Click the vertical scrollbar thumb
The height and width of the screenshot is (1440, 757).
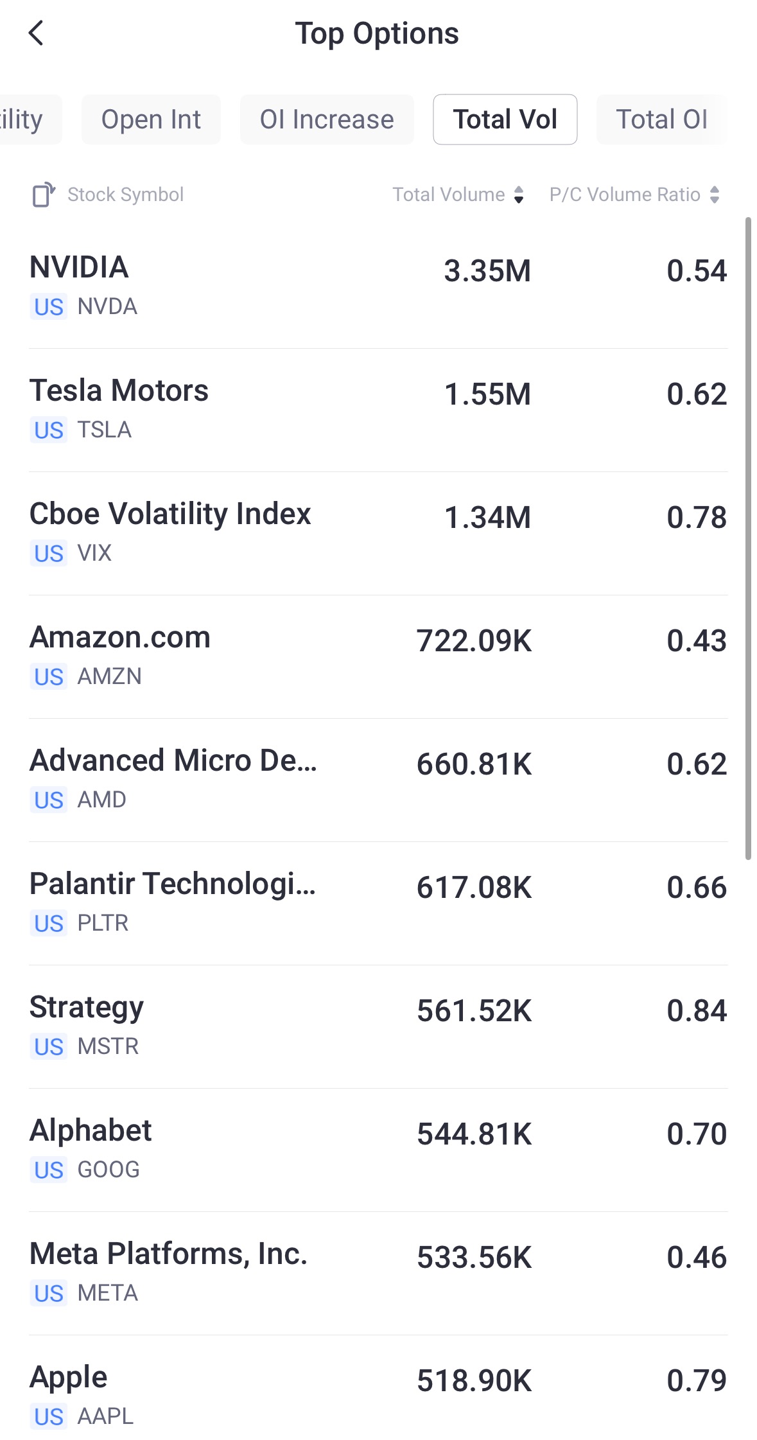(748, 538)
